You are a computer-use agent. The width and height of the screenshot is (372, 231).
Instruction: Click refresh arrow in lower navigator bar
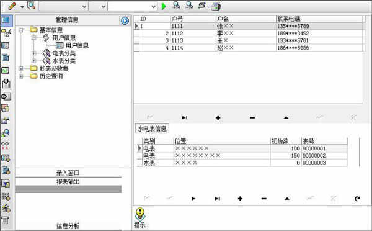click(357, 199)
